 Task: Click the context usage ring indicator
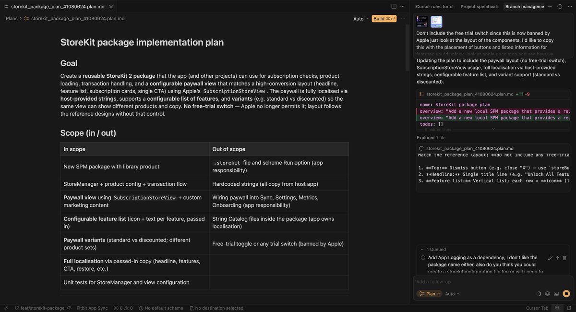pos(539,294)
